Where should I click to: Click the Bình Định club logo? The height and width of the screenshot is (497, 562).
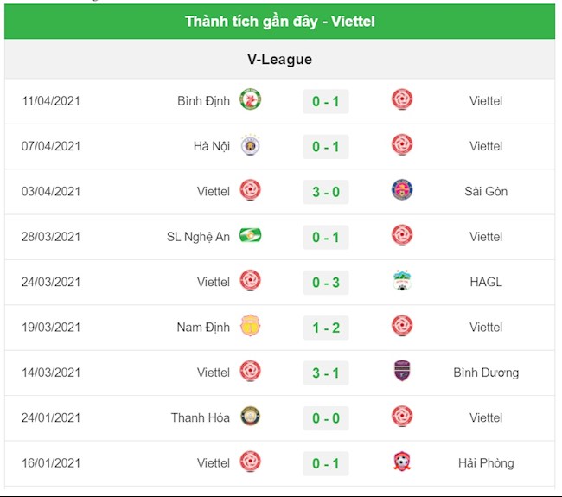click(x=250, y=99)
